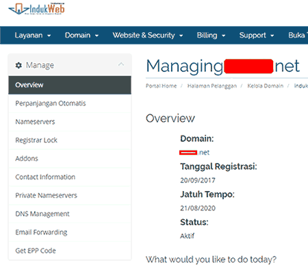Select Email Forwarding option
This screenshot has width=308, height=267.
(x=70, y=232)
